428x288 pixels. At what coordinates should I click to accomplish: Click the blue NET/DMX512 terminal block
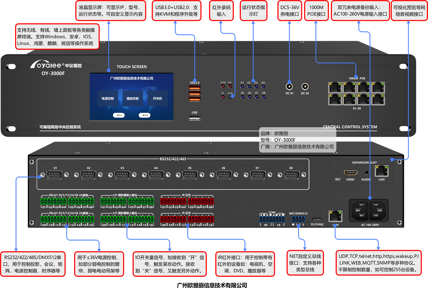[x=298, y=219]
